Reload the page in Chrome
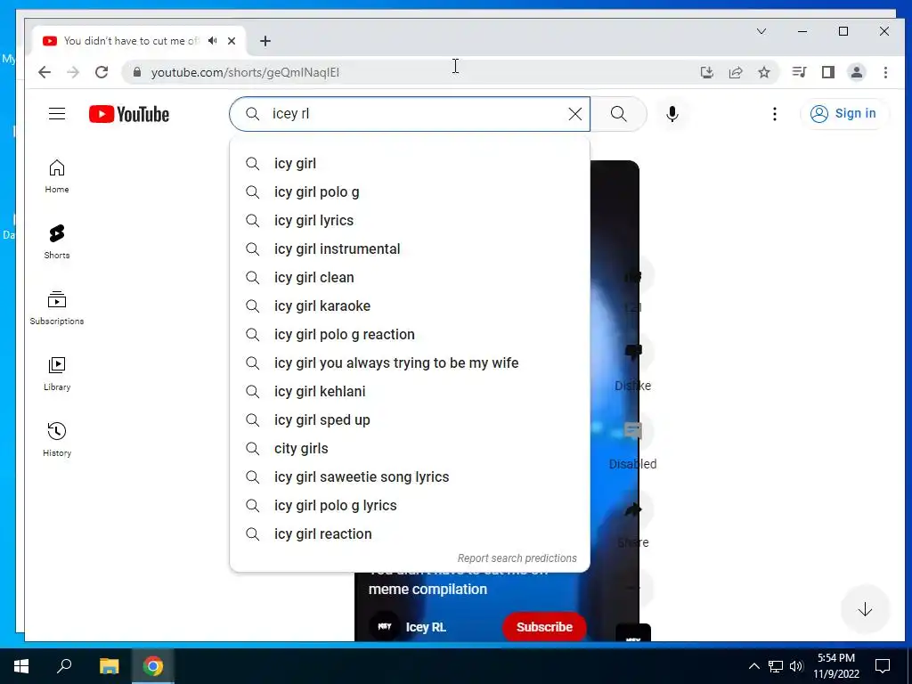 pos(102,72)
